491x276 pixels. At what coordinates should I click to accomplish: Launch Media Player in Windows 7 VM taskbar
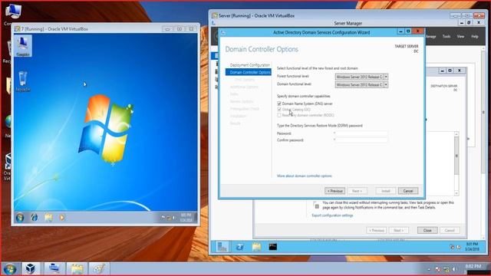click(x=62, y=217)
